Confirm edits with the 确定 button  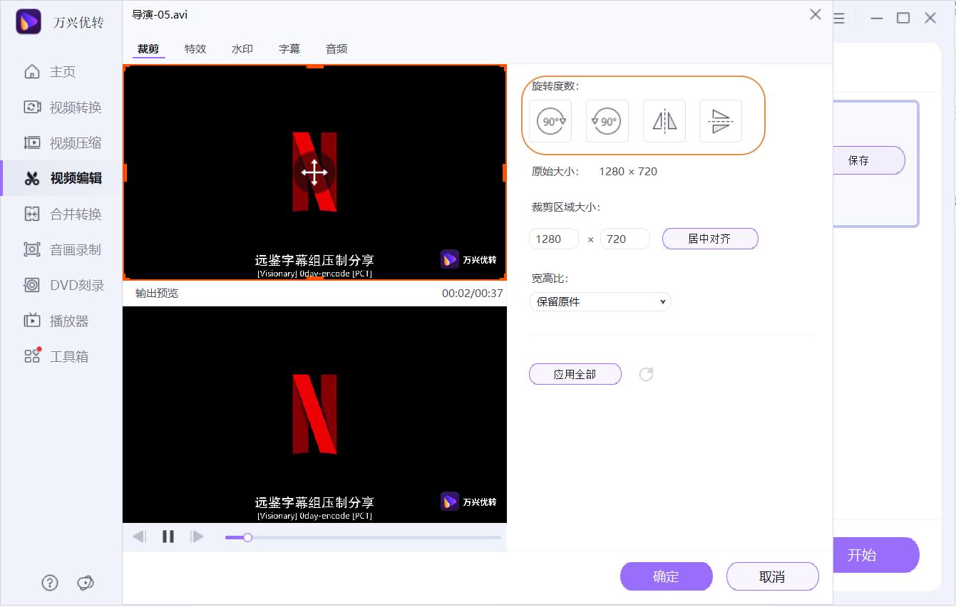[x=666, y=576]
